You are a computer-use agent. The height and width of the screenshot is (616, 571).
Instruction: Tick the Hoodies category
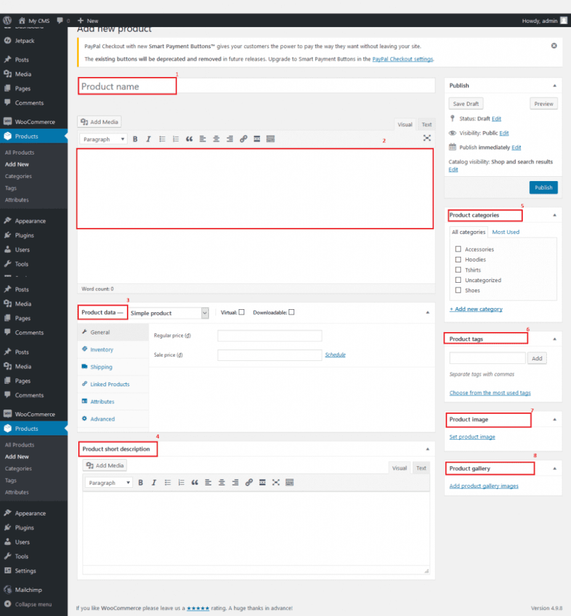tap(458, 259)
